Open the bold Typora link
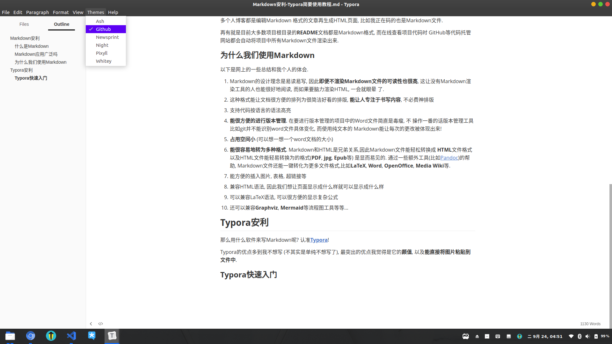 click(x=319, y=240)
